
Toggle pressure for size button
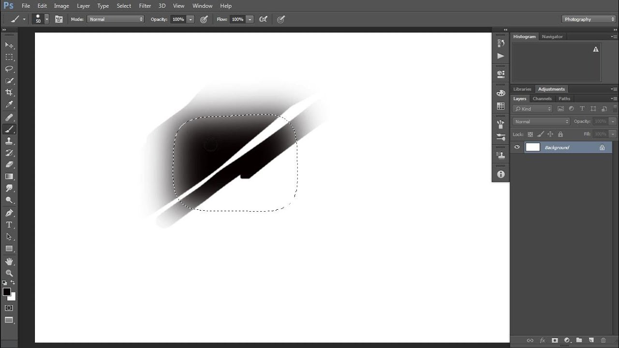pos(281,19)
